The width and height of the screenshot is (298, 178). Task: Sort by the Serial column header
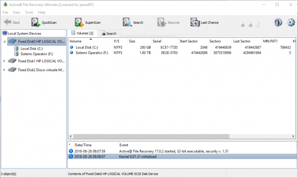(165, 41)
